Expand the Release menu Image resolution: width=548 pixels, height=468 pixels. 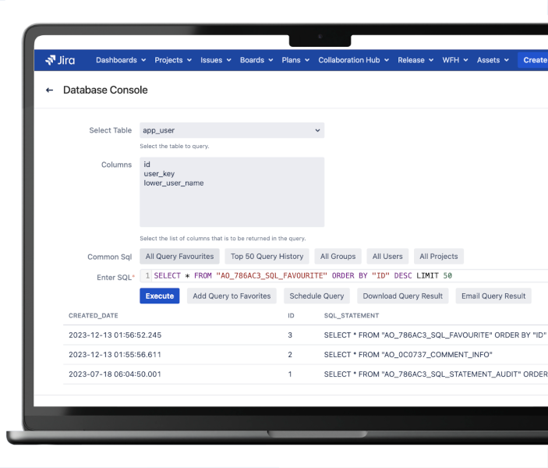(x=415, y=60)
